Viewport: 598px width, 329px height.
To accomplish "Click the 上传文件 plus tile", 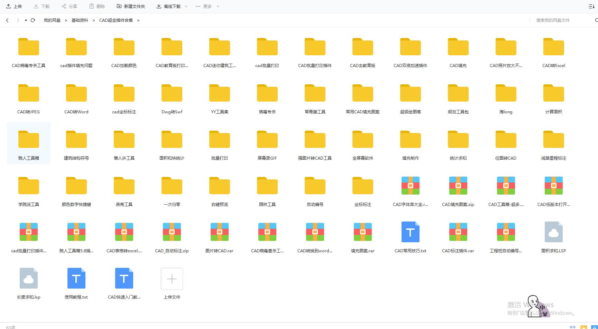I will [x=172, y=279].
